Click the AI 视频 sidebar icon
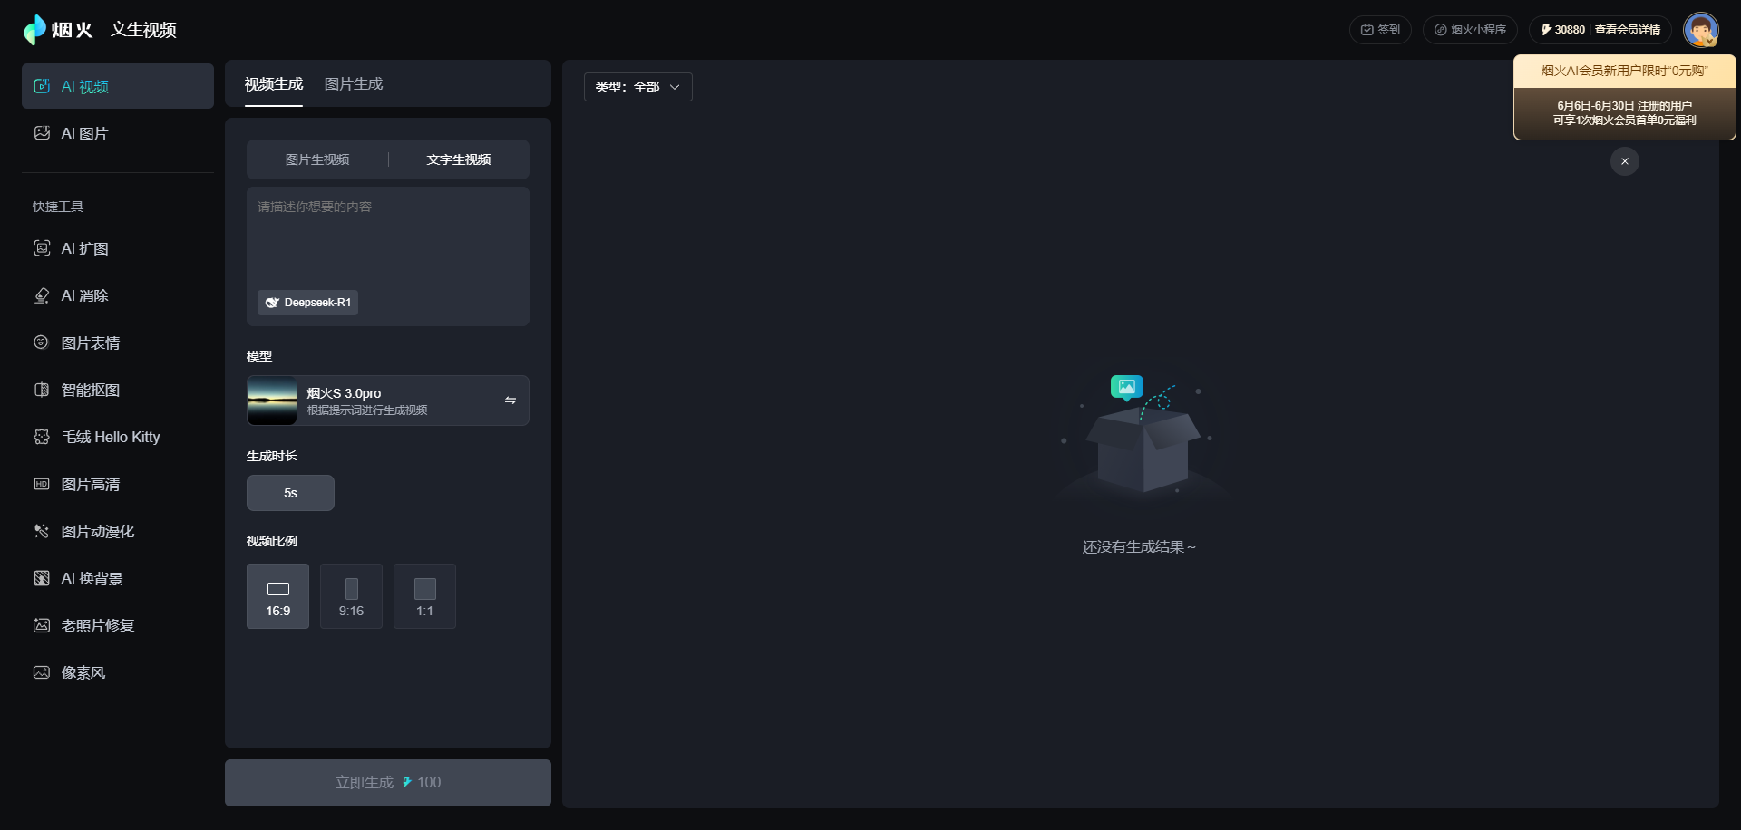The width and height of the screenshot is (1741, 830). coord(42,86)
